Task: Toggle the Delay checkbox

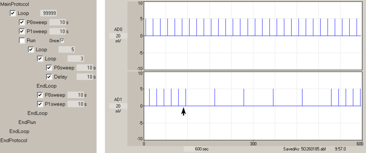Action: pos(49,77)
